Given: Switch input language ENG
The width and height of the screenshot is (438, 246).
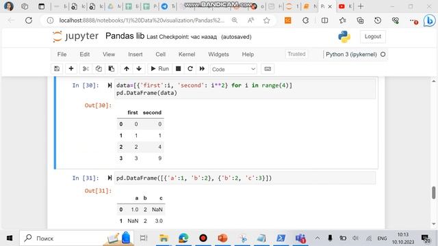Looking at the screenshot, I should click(x=382, y=238).
